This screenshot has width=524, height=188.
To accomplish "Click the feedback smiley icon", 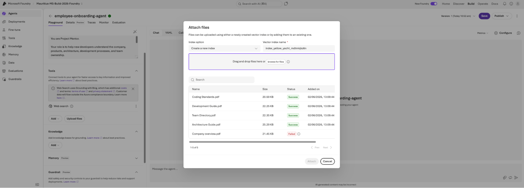I will pos(511,4).
